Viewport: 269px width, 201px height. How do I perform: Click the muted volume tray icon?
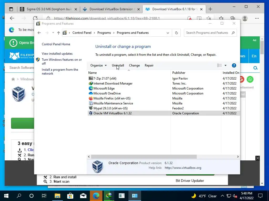(x=235, y=196)
